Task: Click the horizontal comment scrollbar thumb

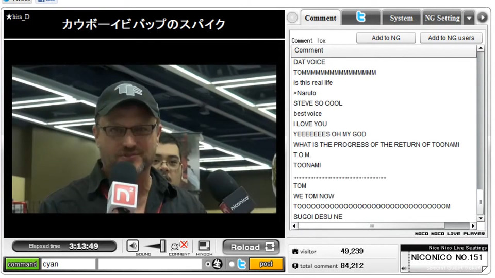Action: click(x=371, y=225)
